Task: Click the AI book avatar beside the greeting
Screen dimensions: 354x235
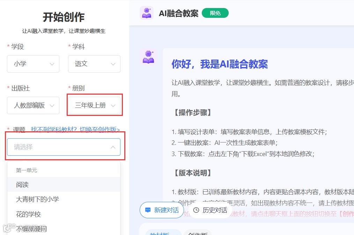Action: point(148,57)
